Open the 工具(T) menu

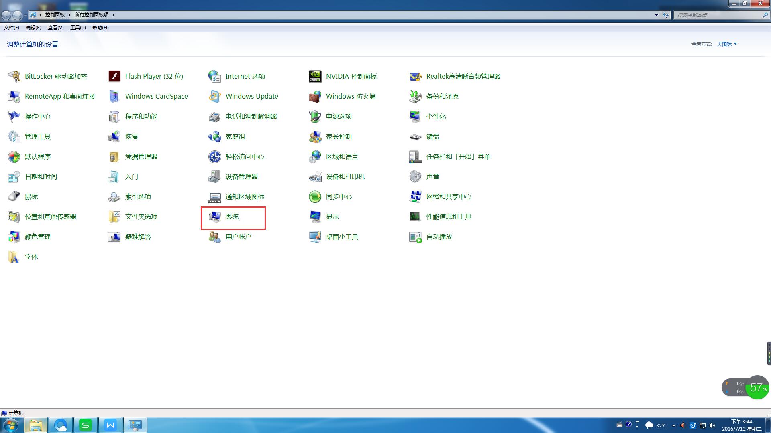78,28
